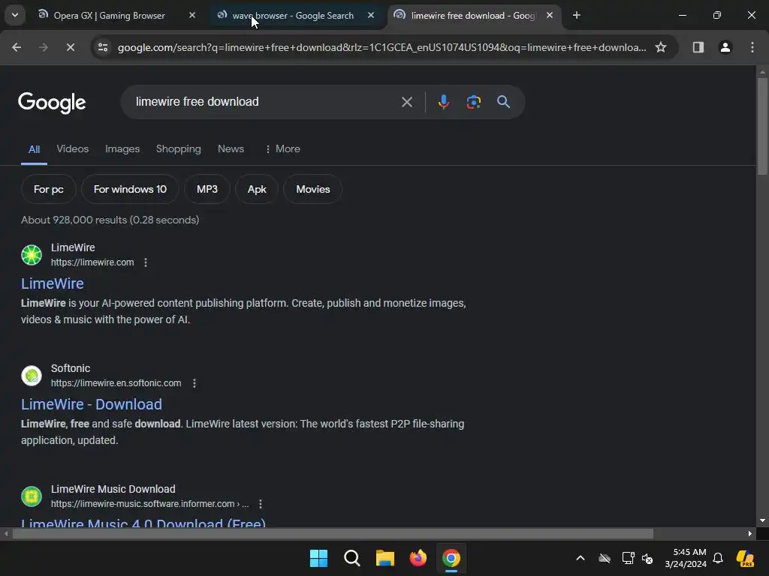Apply the Movies filter chip
Screen dimensions: 769x576
point(313,189)
